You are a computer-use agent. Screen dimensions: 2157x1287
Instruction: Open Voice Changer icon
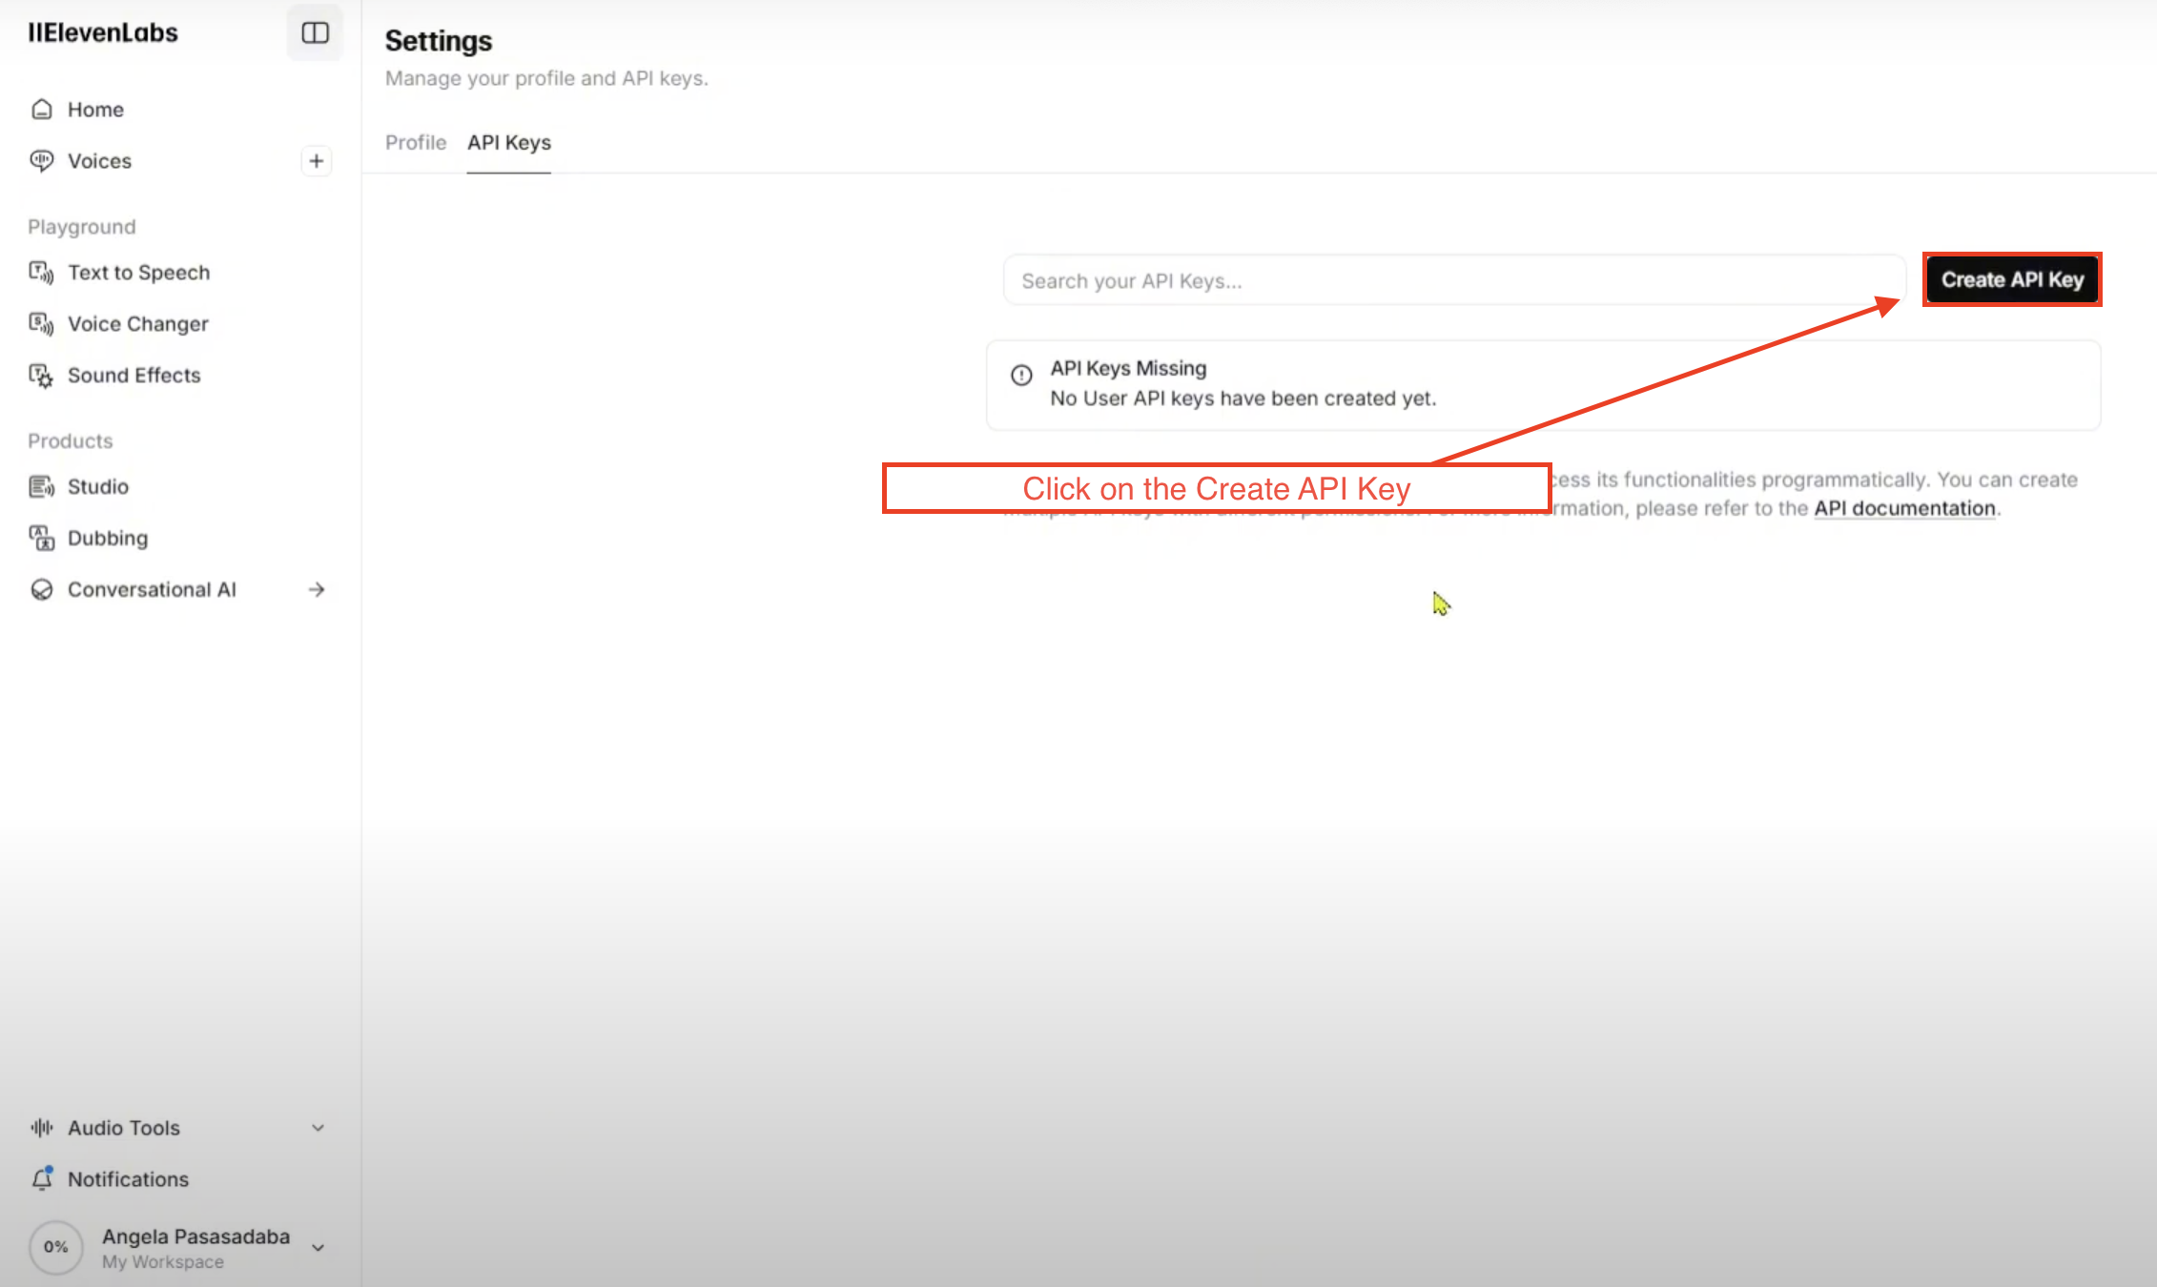(x=41, y=324)
